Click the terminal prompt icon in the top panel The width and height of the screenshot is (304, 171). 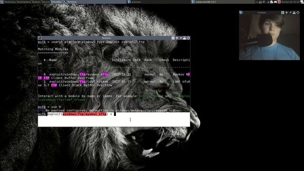pyautogui.click(x=65, y=2)
